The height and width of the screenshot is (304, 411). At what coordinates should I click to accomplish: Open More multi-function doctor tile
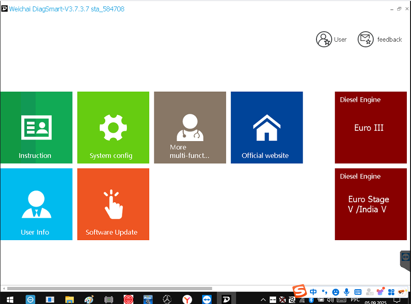coord(190,128)
